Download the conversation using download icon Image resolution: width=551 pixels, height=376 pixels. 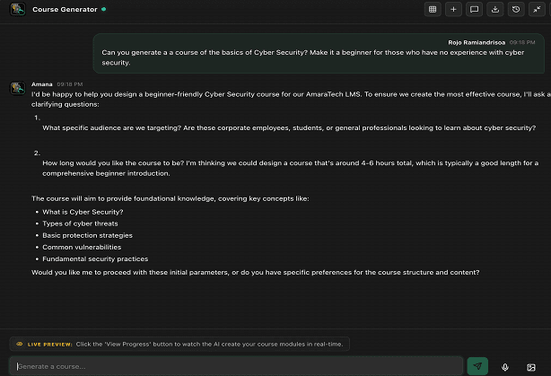point(495,10)
